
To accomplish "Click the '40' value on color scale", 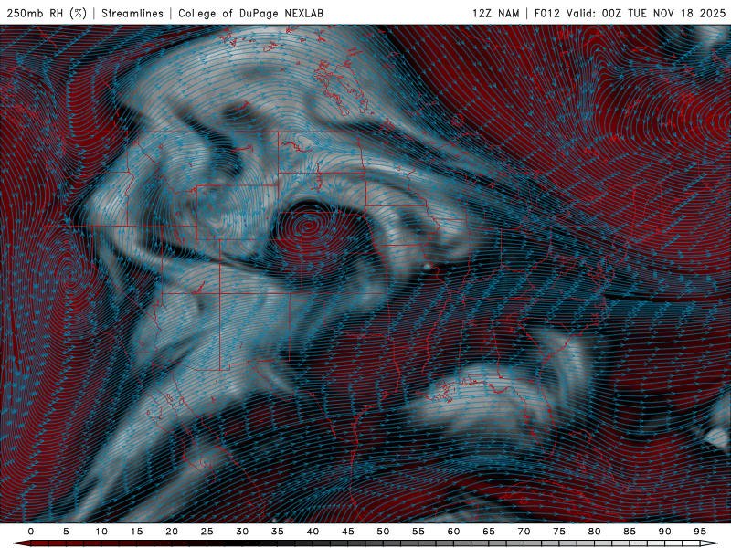I will click(x=313, y=532).
